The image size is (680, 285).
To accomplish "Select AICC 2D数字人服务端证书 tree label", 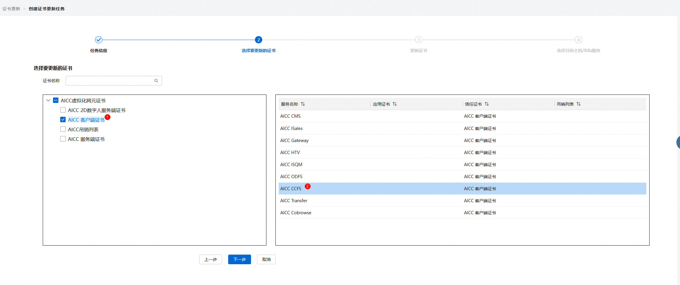I will click(x=97, y=110).
